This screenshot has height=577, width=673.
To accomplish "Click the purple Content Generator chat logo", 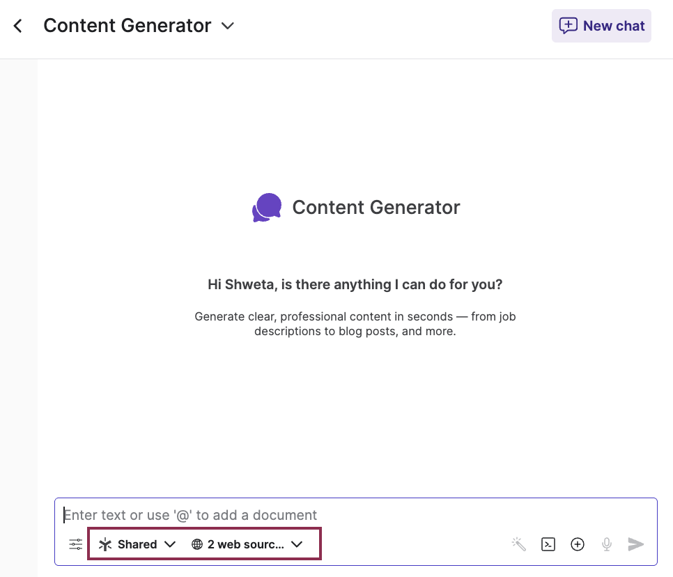I will tap(267, 208).
